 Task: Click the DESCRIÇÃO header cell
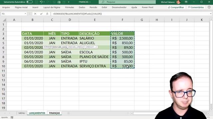tap(95, 34)
